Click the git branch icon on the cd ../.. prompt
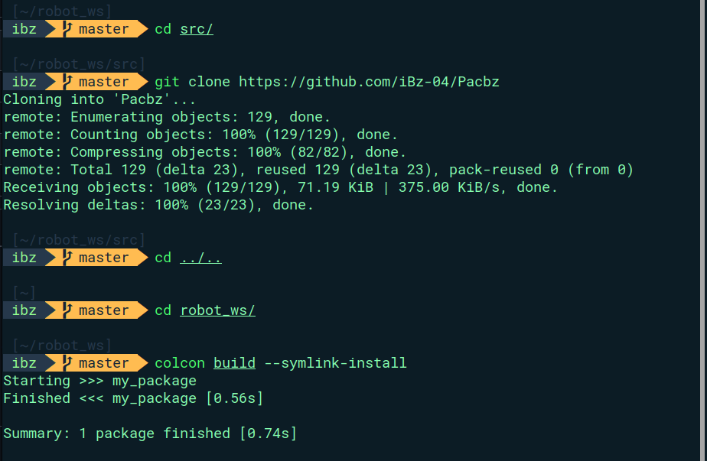The height and width of the screenshot is (461, 707). point(67,258)
